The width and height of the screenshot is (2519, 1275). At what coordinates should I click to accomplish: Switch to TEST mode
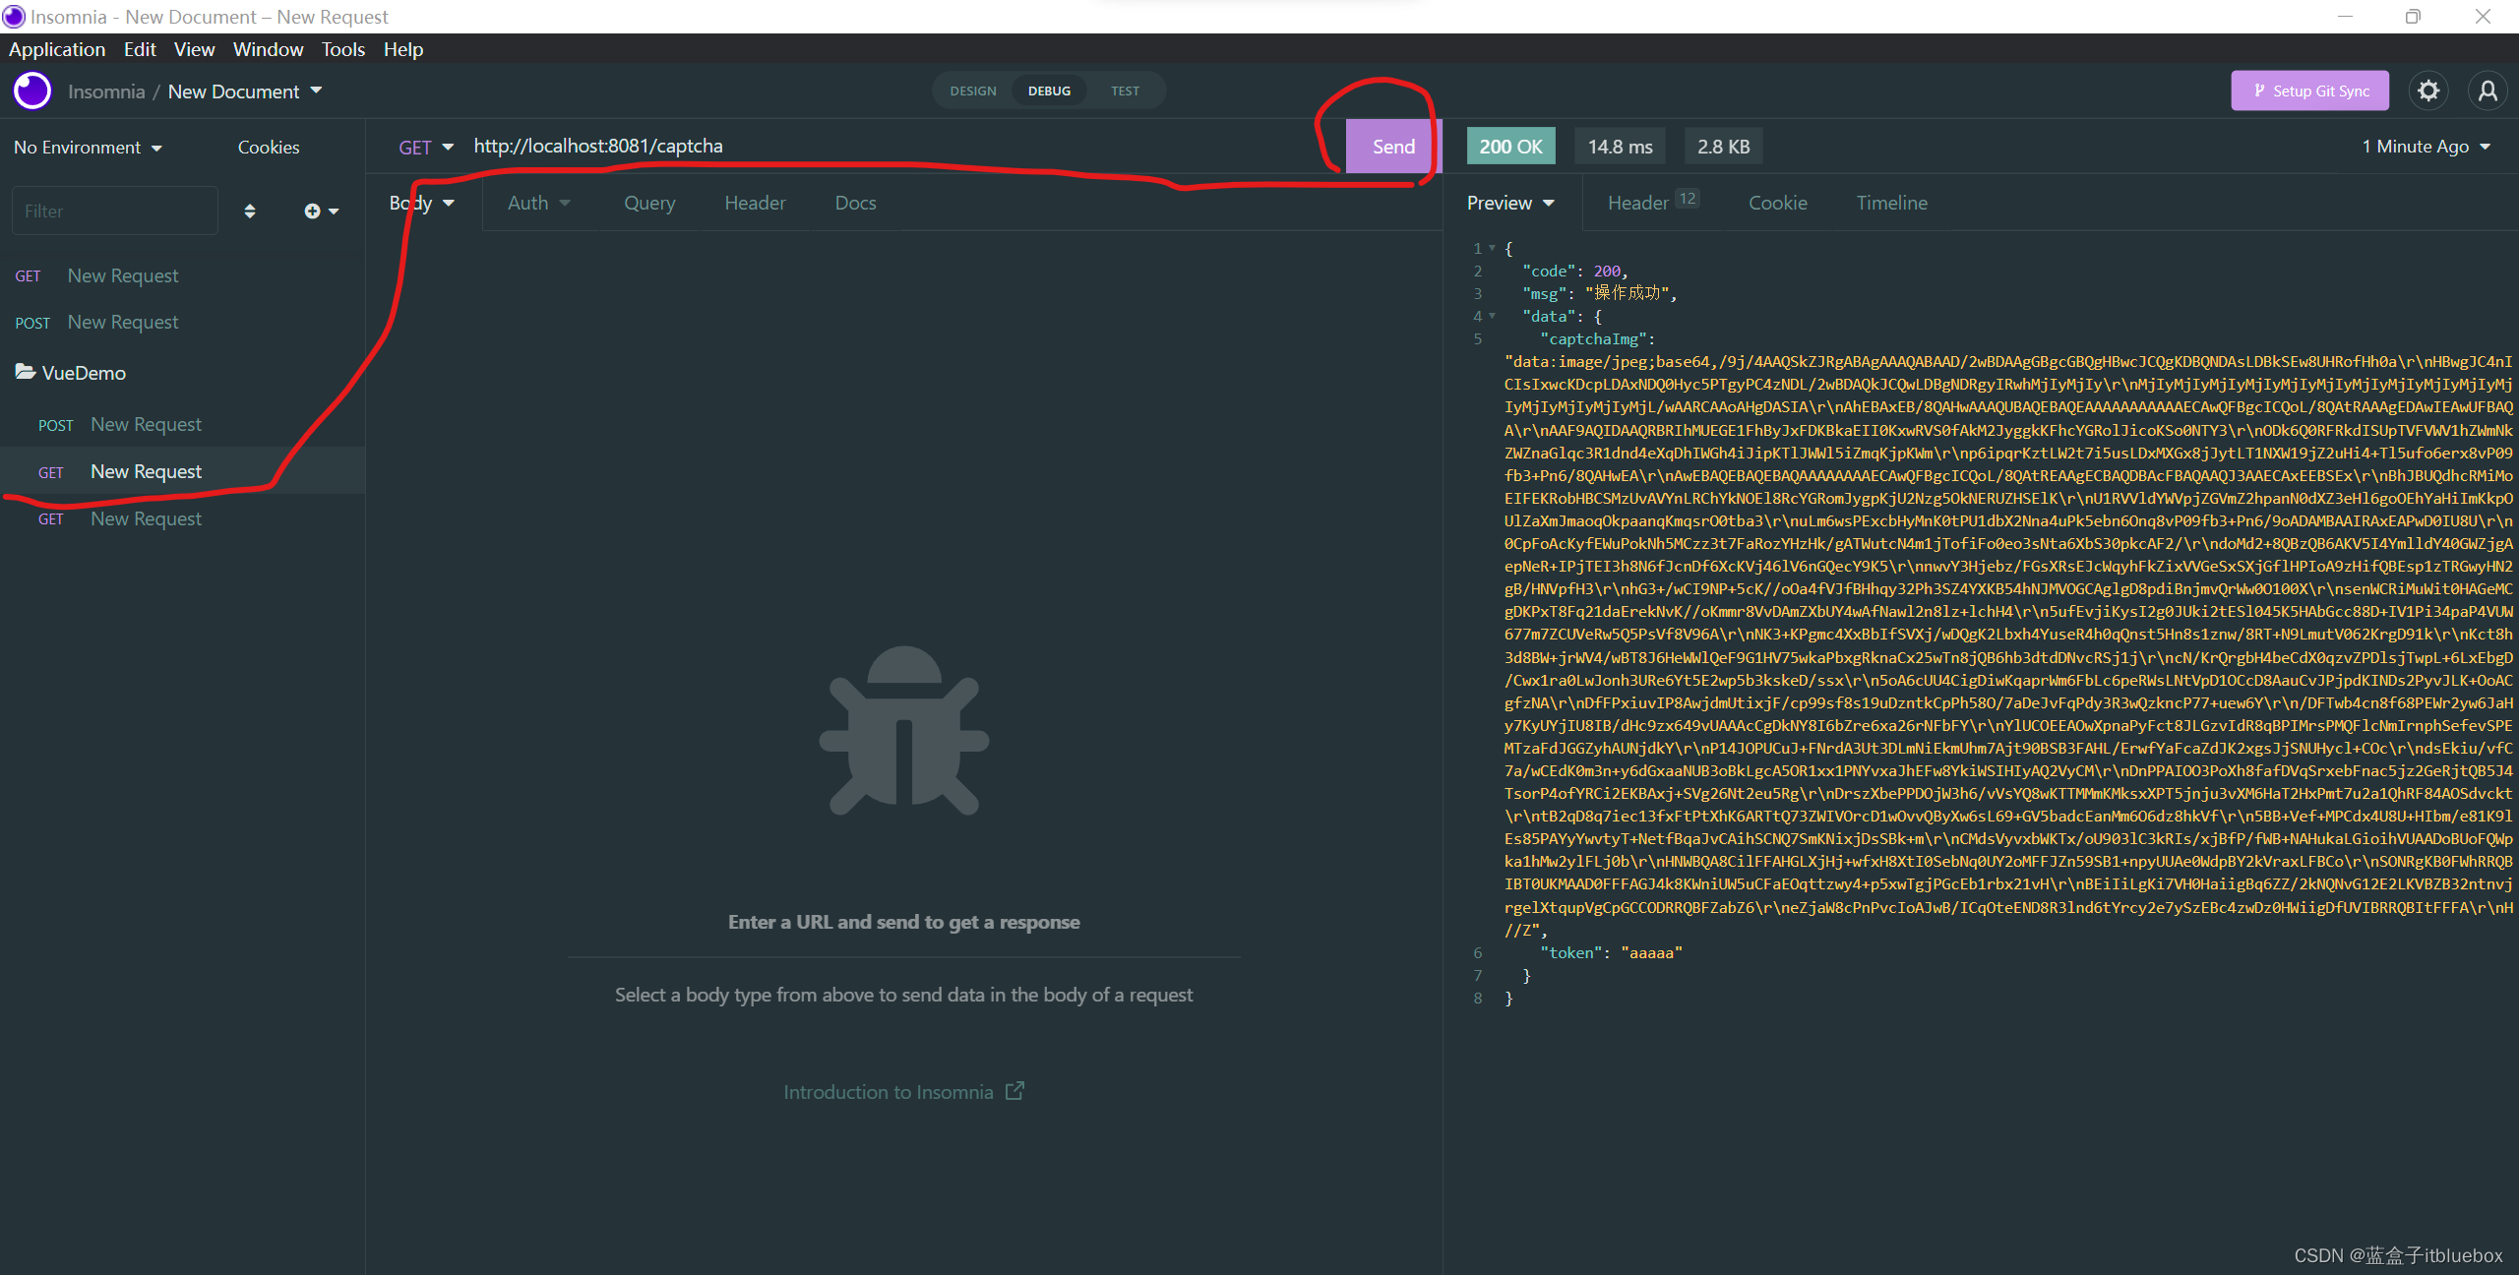coord(1125,91)
